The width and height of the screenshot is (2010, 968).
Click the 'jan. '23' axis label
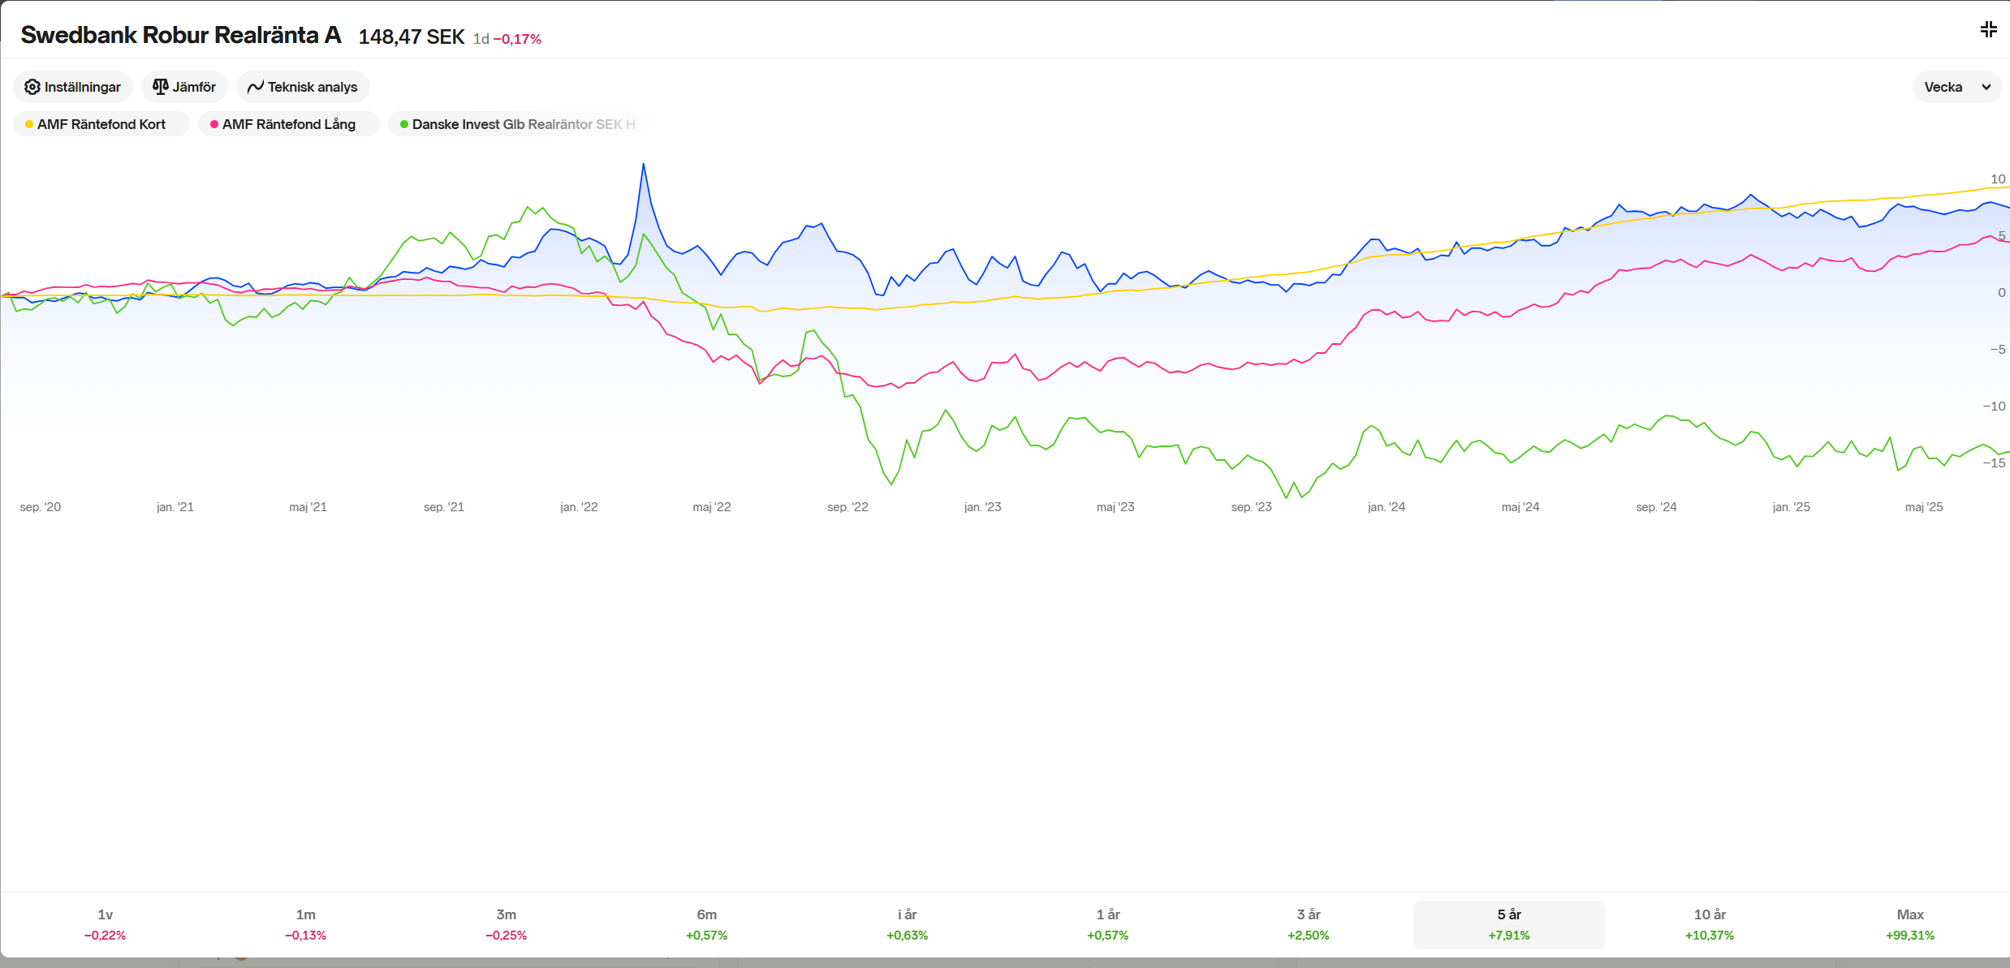pos(982,507)
